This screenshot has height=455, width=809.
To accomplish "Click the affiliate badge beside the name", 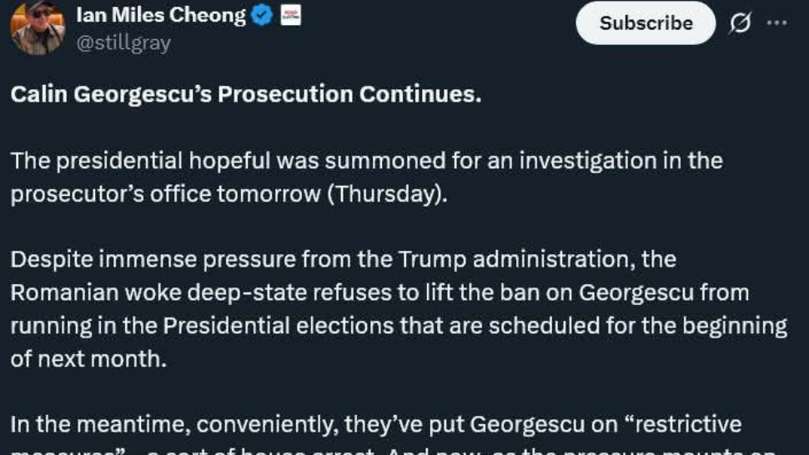I will pyautogui.click(x=290, y=15).
